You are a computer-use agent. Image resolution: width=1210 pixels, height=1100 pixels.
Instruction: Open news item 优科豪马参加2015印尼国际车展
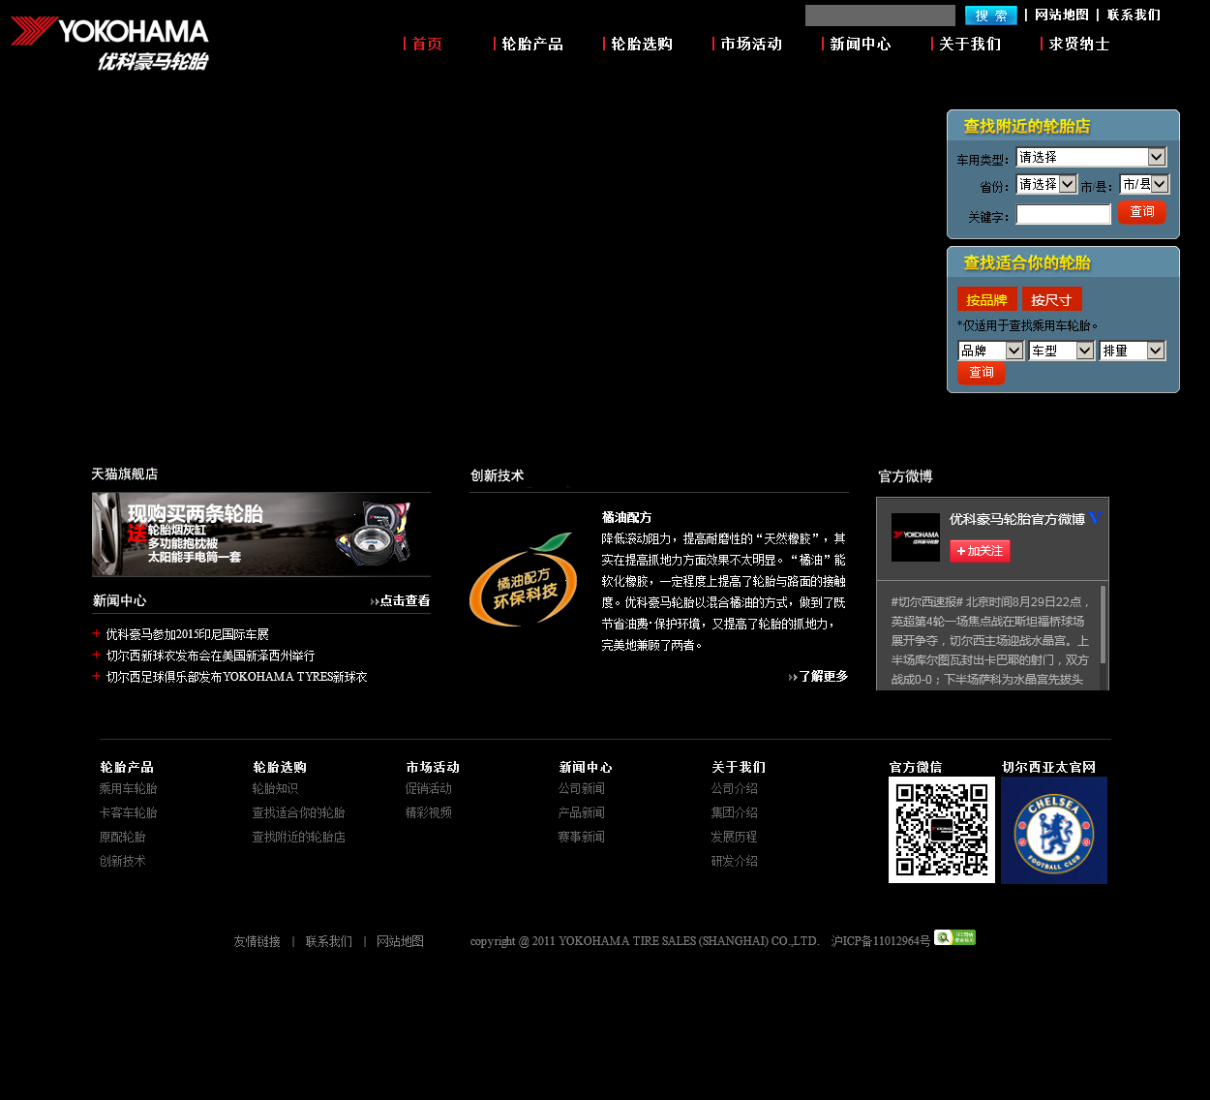(x=188, y=634)
